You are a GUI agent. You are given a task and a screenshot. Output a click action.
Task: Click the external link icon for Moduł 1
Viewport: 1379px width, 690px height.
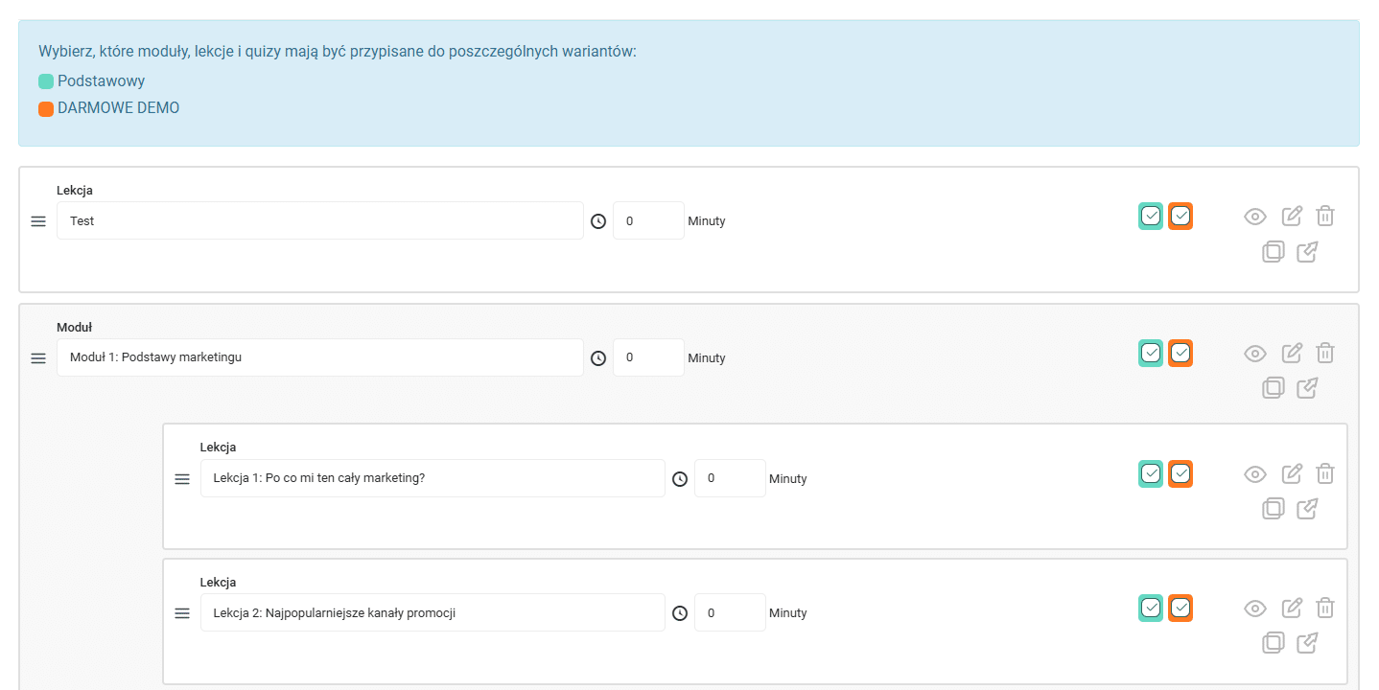coord(1307,388)
